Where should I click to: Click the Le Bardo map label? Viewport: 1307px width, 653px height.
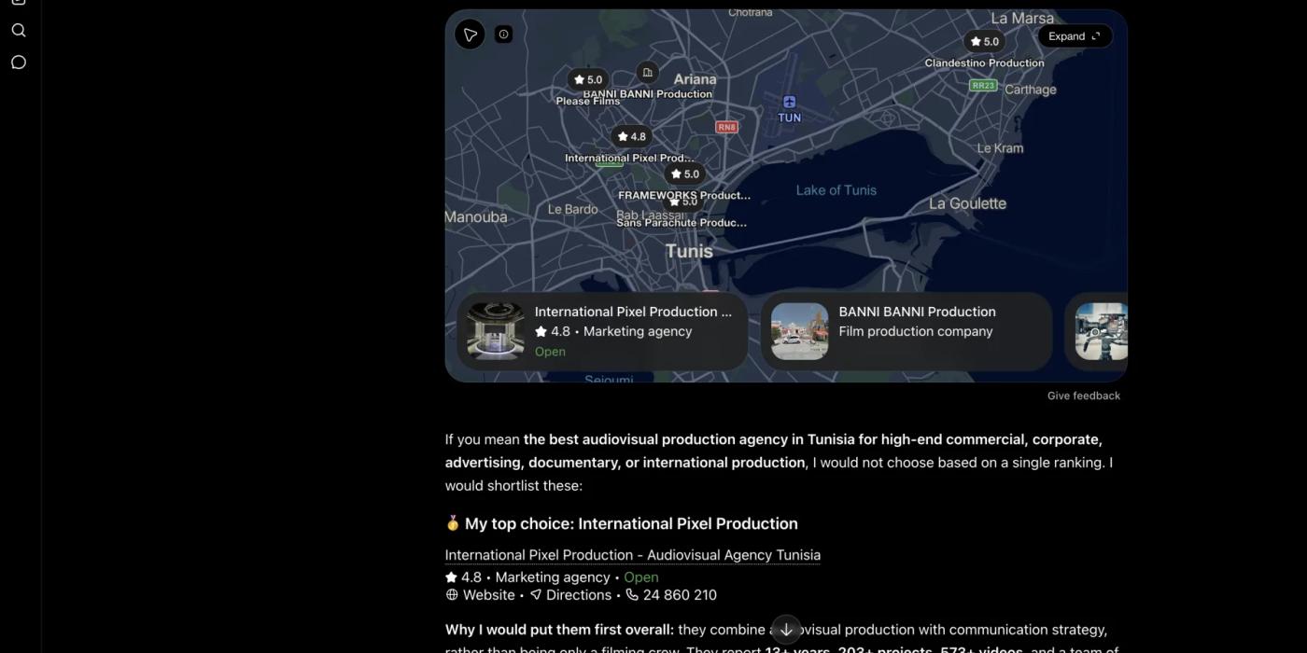click(572, 210)
